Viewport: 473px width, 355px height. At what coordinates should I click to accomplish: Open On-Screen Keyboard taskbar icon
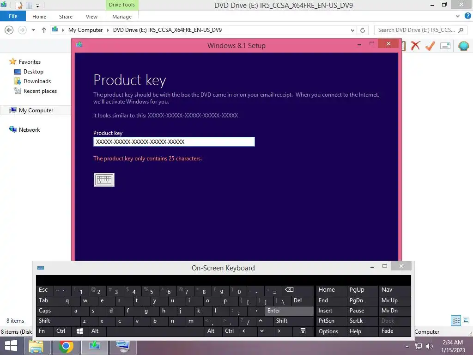pos(124,346)
